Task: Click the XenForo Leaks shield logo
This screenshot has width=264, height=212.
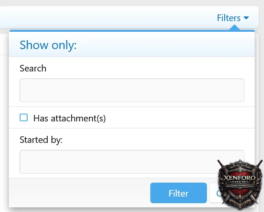Action: pos(240,184)
